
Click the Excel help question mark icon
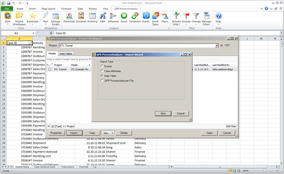click(266, 9)
